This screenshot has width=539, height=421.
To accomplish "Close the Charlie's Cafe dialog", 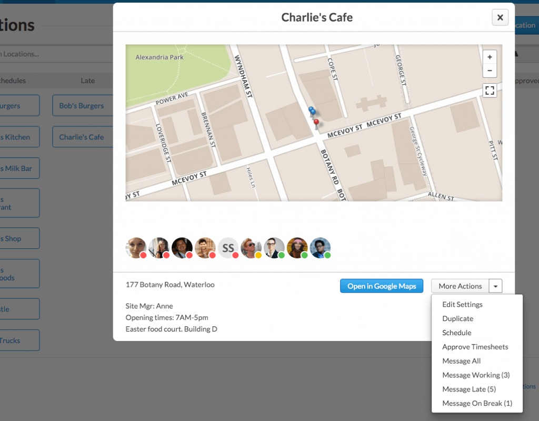I will pos(500,17).
